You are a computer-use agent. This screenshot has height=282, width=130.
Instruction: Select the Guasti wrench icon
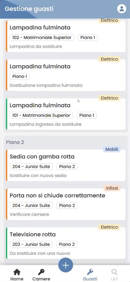[90, 272]
